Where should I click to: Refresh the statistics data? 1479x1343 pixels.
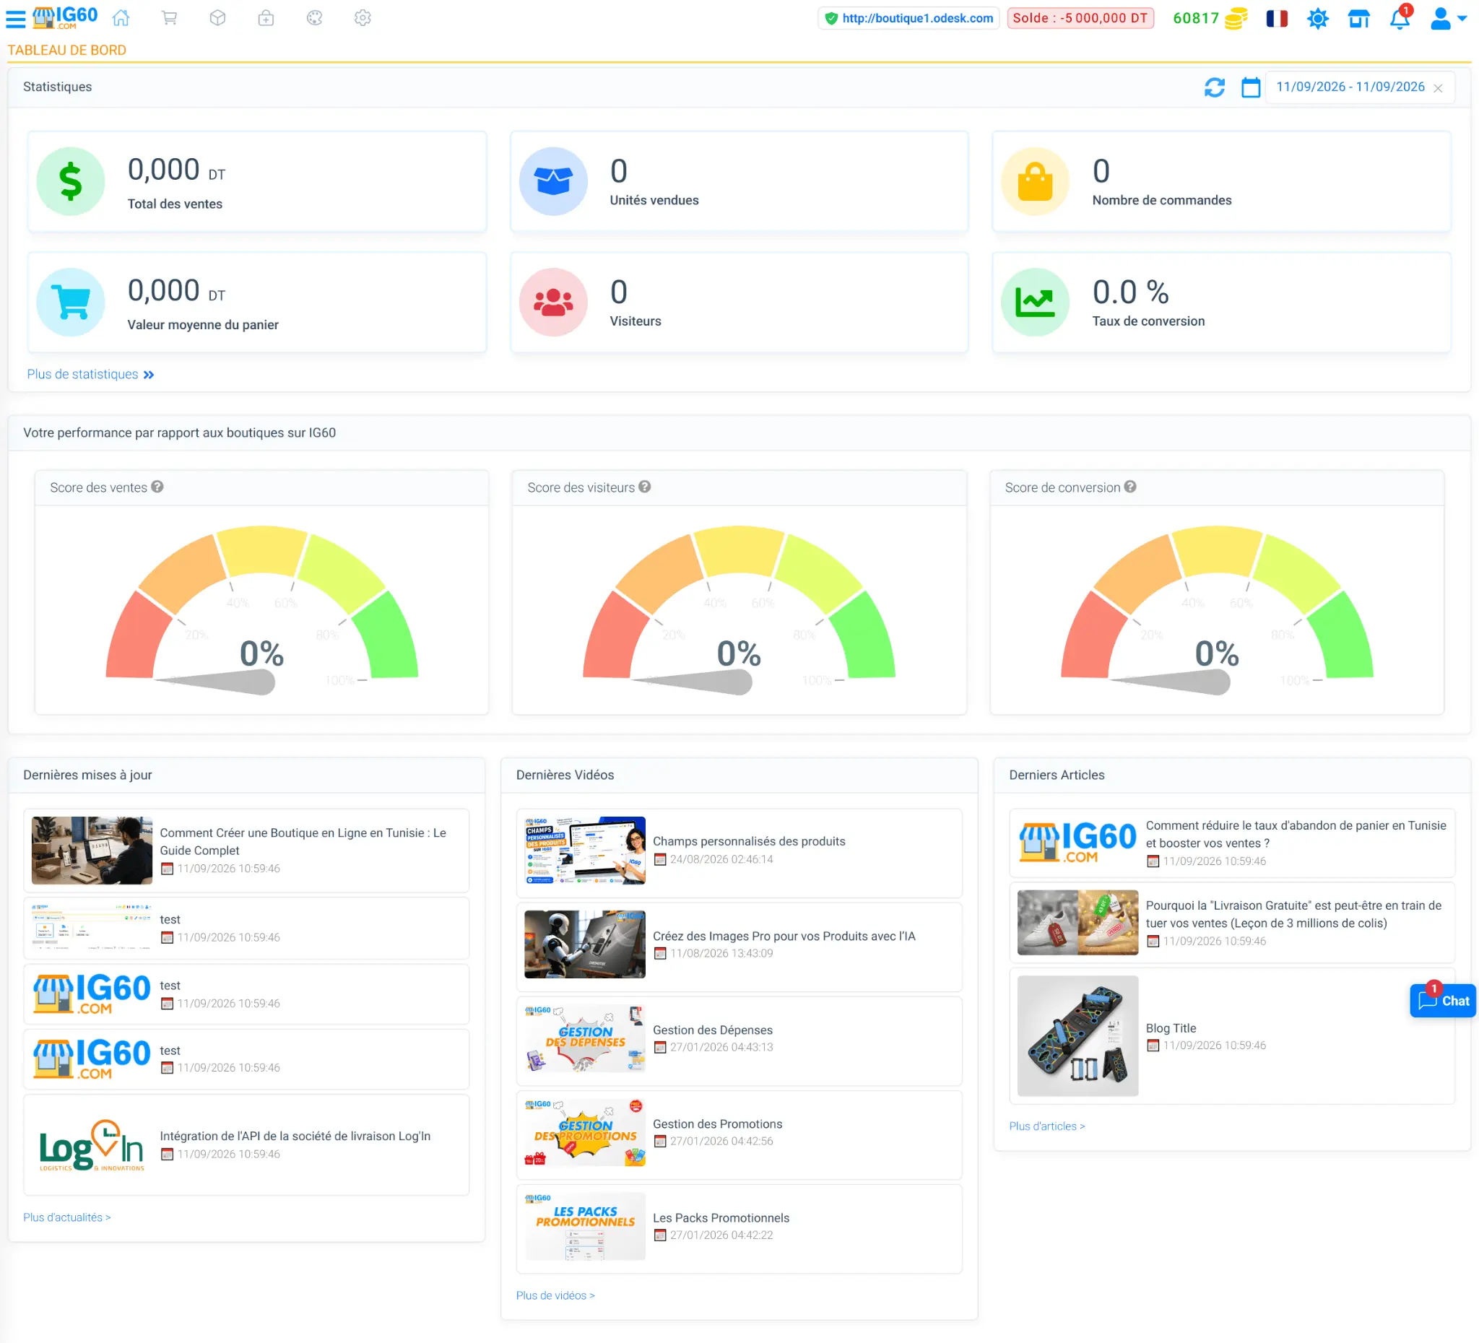point(1214,87)
